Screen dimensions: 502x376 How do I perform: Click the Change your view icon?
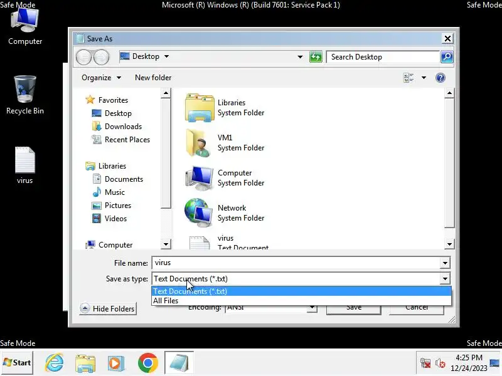pyautogui.click(x=409, y=78)
